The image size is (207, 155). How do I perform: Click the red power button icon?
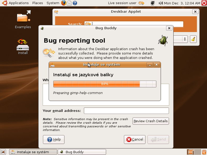tap(204, 3)
